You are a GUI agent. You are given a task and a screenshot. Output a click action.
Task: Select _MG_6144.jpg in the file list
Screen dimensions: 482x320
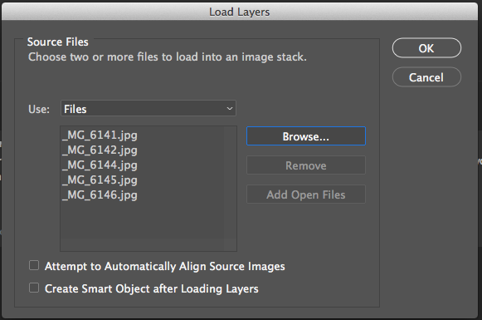pyautogui.click(x=100, y=165)
